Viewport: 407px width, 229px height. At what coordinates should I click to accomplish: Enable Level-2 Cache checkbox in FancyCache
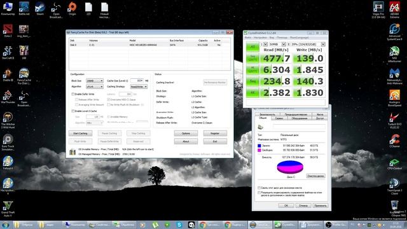[73, 111]
